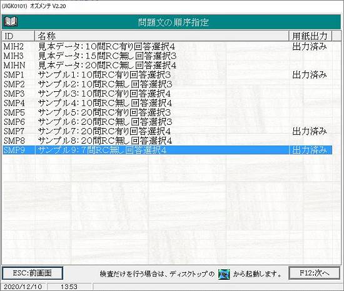Click the 名称 column header

tap(162, 36)
